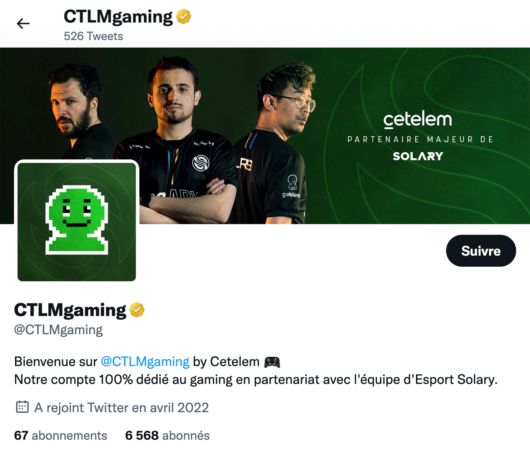
Task: Click the gold badge beside profile name
Action: pos(137,310)
